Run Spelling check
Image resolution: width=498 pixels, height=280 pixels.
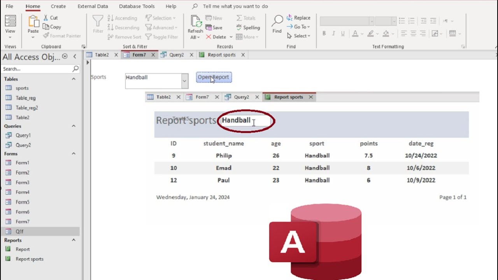click(248, 28)
